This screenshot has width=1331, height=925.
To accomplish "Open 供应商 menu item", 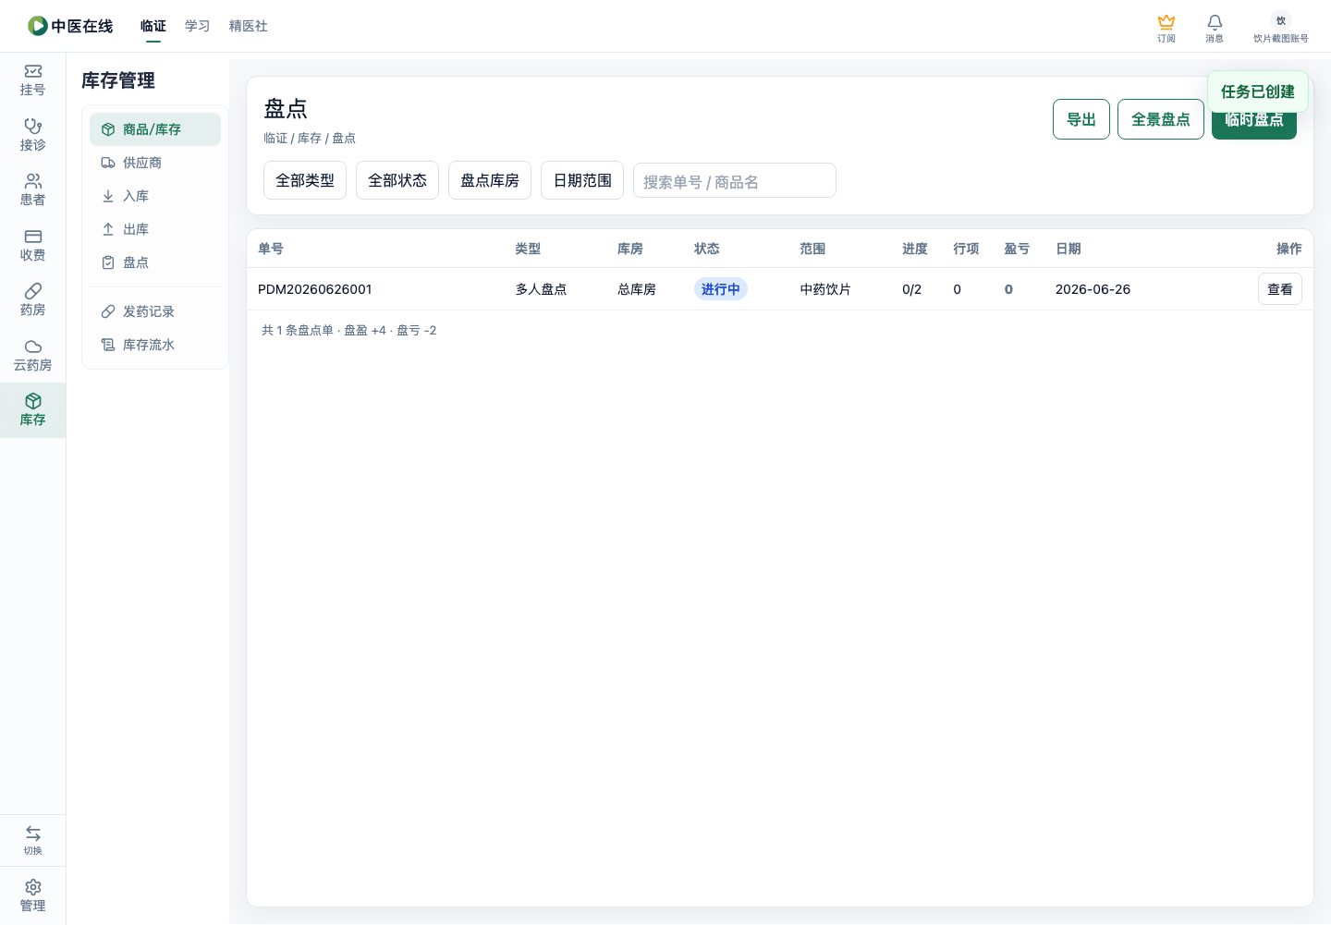I will point(155,163).
